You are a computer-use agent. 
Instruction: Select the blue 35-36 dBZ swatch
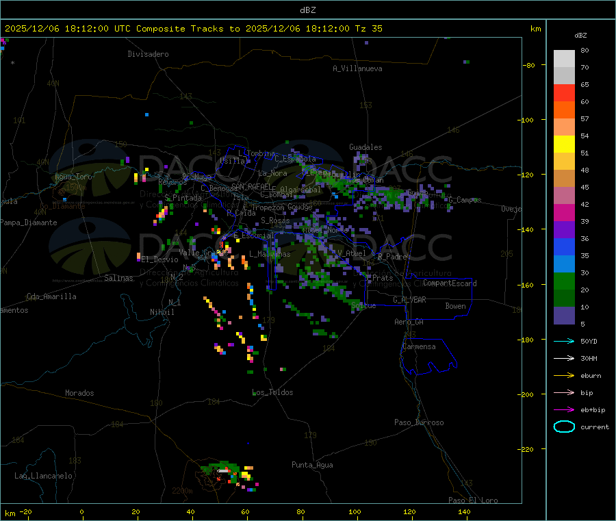(x=564, y=246)
